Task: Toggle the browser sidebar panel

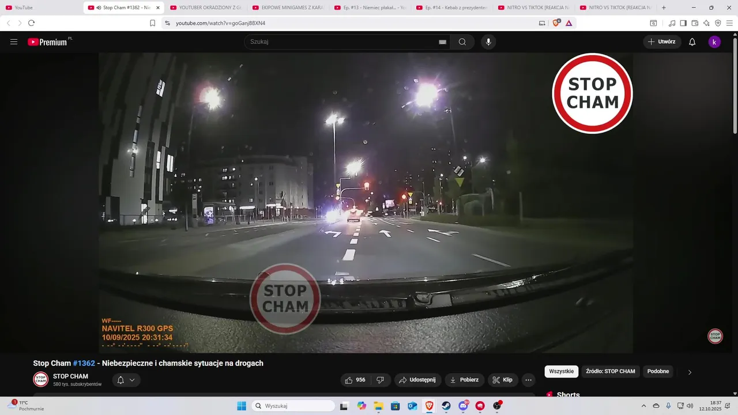Action: coord(683,23)
